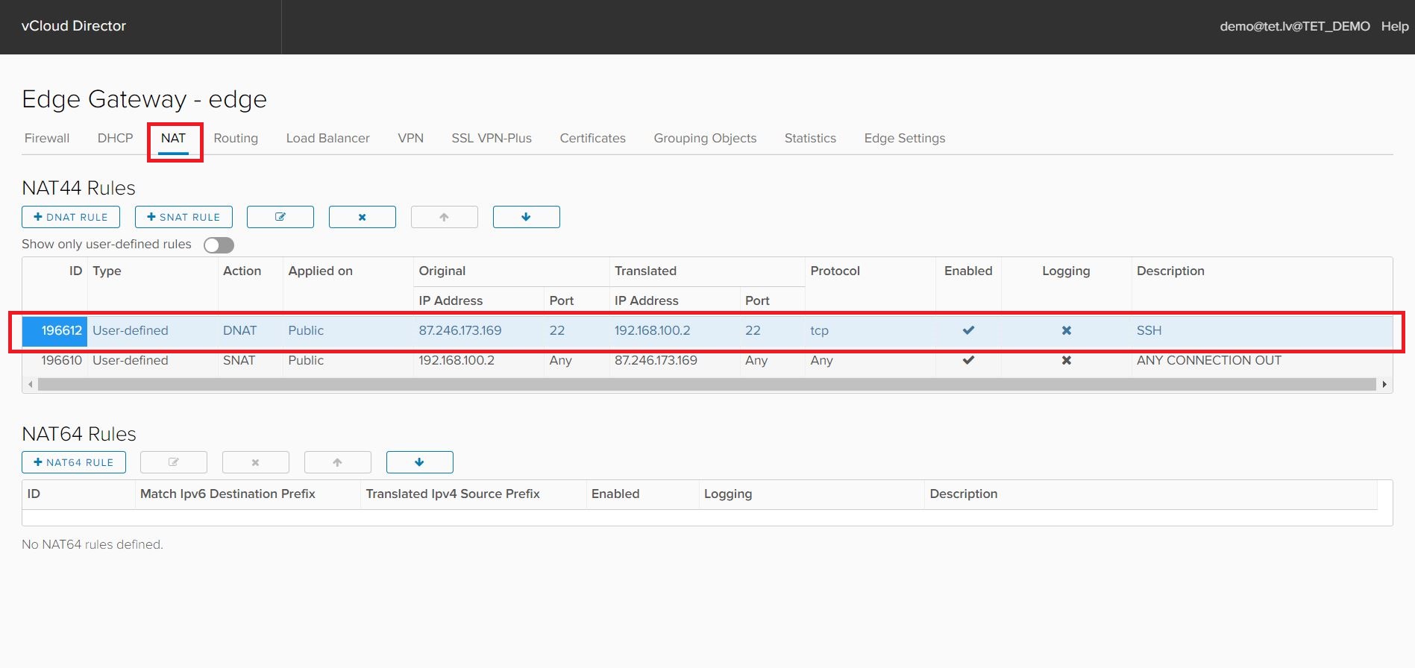1415x668 pixels.
Task: Switch to the Certificates tab
Action: (593, 138)
